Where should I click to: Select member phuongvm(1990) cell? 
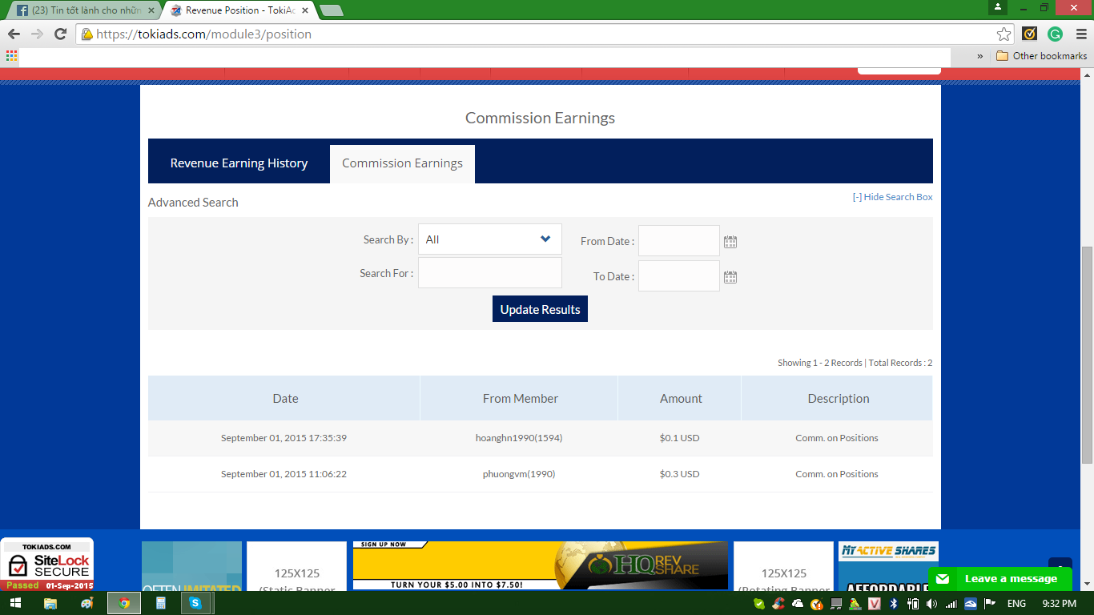pos(519,474)
